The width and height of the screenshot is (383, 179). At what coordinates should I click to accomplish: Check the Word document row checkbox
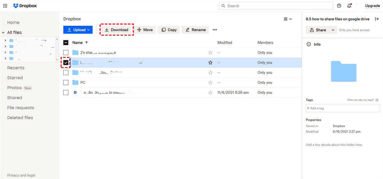pos(66,93)
